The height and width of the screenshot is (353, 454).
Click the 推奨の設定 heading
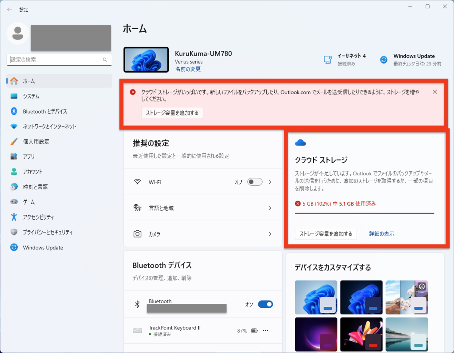151,143
